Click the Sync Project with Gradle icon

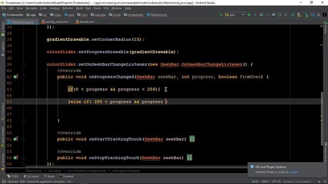(x=293, y=15)
